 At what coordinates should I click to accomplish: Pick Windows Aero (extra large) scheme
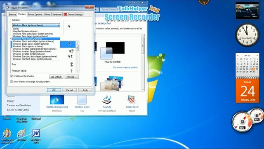coord(36,34)
